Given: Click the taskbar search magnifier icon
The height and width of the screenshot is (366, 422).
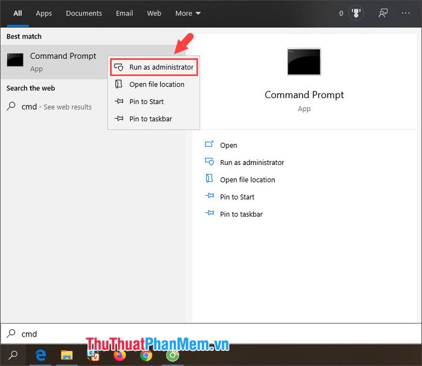Looking at the screenshot, I should pyautogui.click(x=13, y=355).
